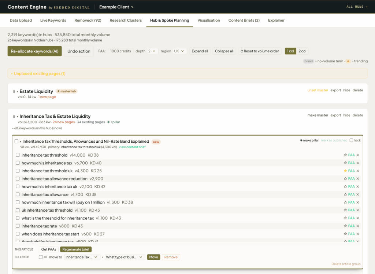Image resolution: width=375 pixels, height=274 pixels.
Task: Remove 'how much inheritance tax will i pay' via X
Action: (x=358, y=202)
